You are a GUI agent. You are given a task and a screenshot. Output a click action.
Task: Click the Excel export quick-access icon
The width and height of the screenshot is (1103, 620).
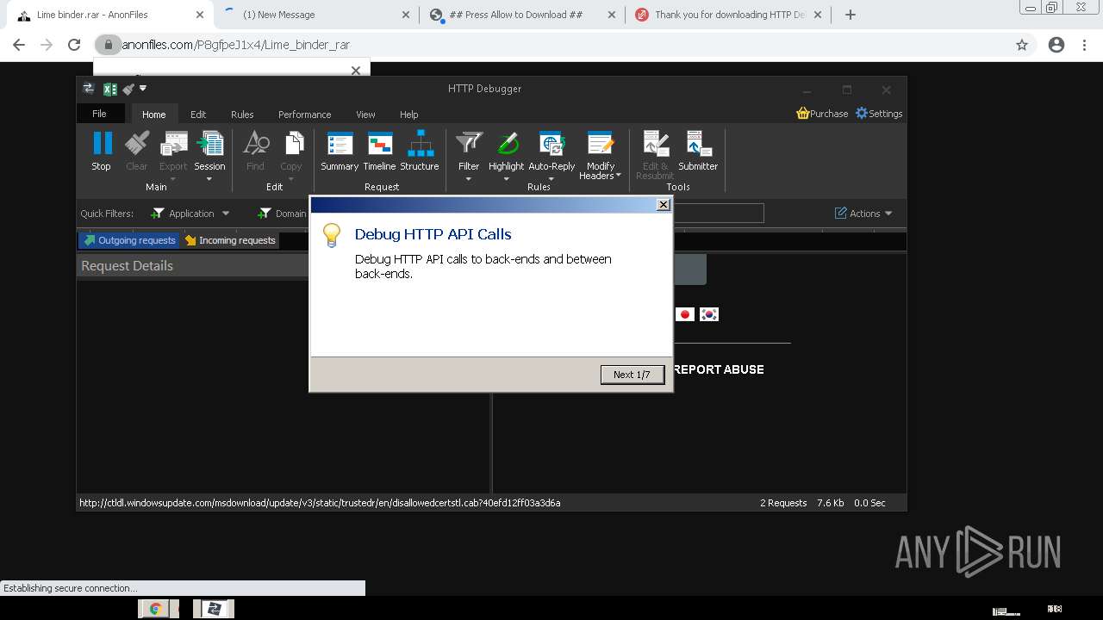(x=110, y=89)
